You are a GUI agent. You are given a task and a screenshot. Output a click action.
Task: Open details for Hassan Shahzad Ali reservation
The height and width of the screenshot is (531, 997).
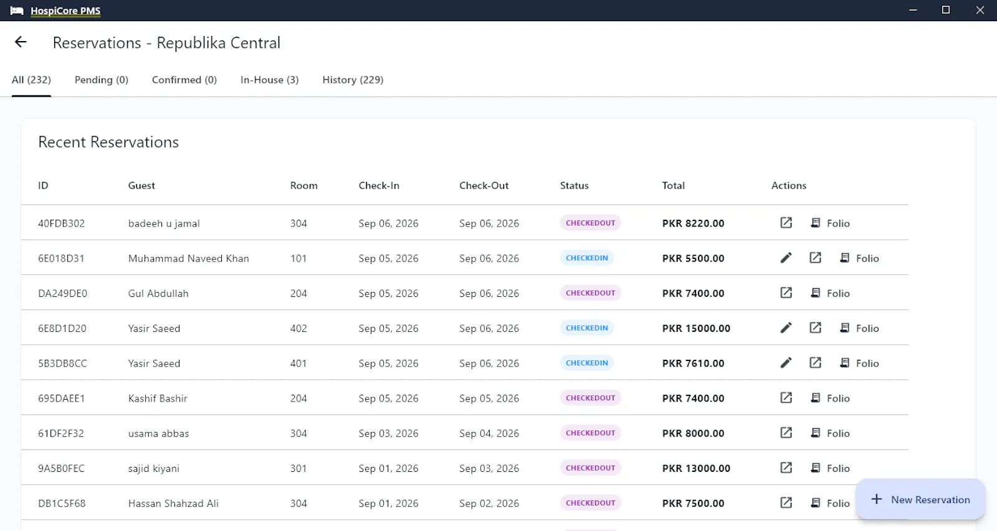click(786, 503)
